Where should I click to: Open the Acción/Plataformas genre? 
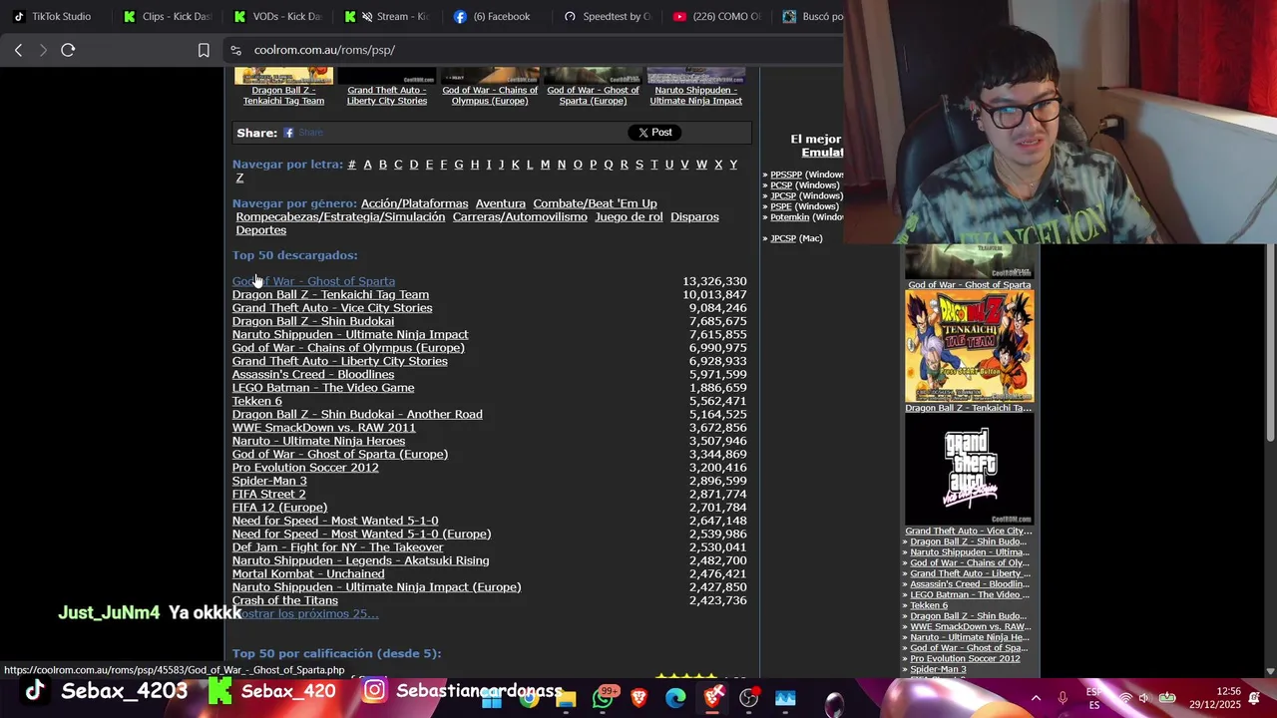pyautogui.click(x=414, y=203)
